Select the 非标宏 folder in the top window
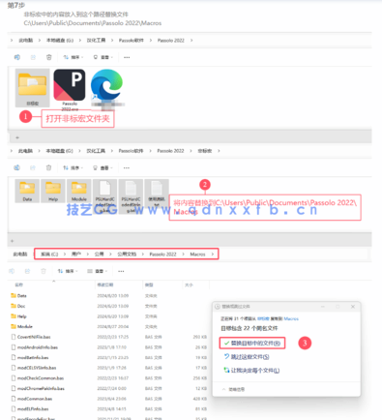Screen dimensions: 382x420 pos(32,87)
